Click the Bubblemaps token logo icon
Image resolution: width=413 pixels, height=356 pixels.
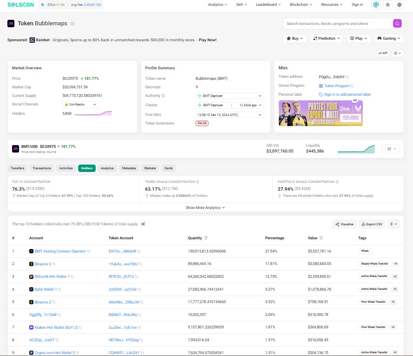click(x=11, y=23)
